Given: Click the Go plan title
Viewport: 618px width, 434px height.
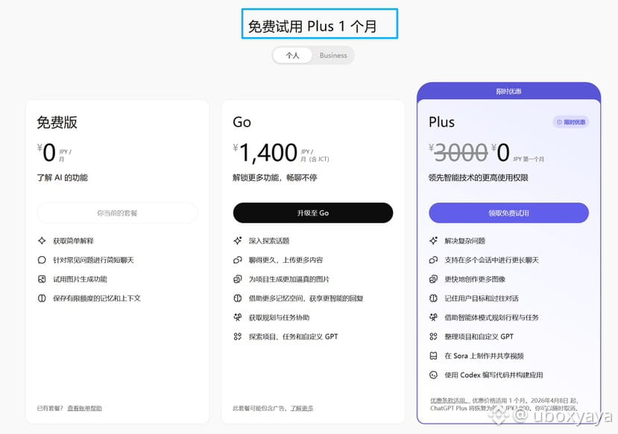Looking at the screenshot, I should (242, 122).
